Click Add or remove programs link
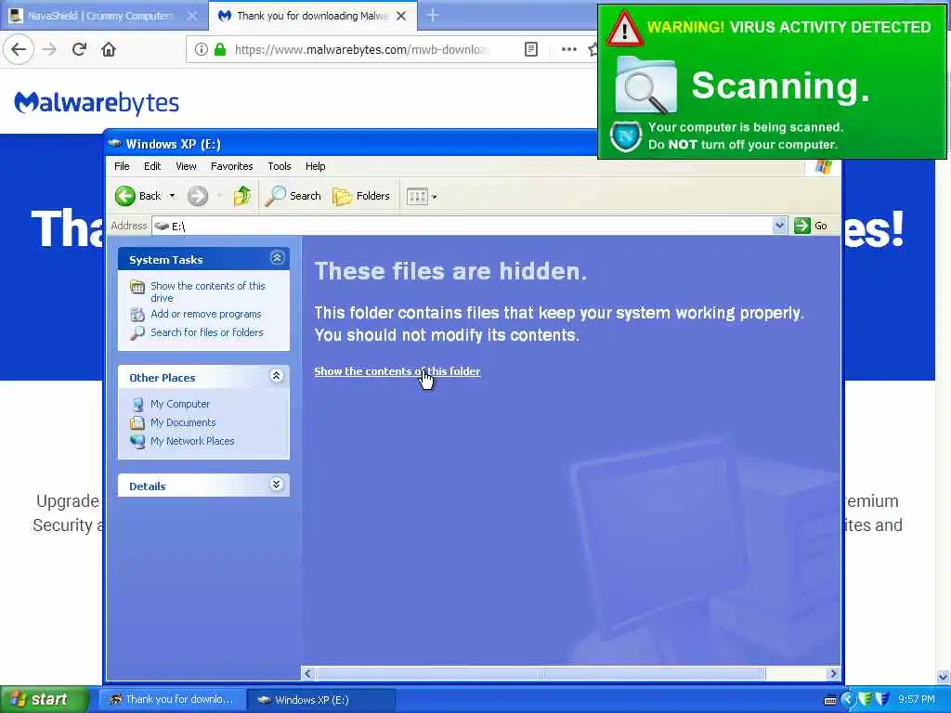 206,314
